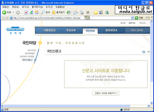Open the History clock icon

(69, 13)
